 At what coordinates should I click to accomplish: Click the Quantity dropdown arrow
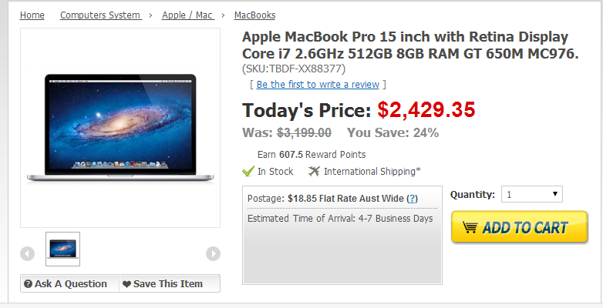[555, 194]
